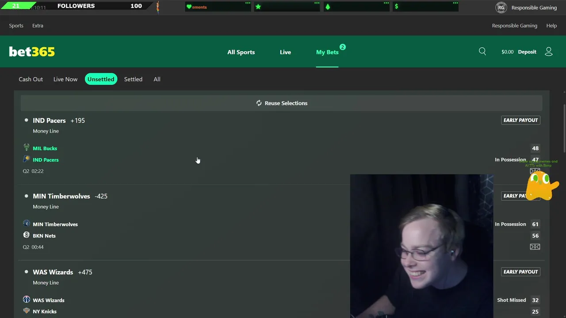Click Early Payout on Wizards bet
This screenshot has height=318, width=566.
(520, 272)
